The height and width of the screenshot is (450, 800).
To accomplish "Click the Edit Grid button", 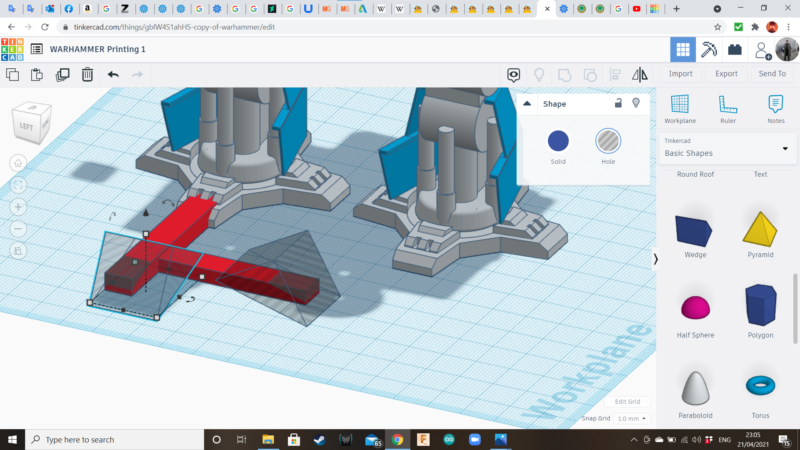I will click(x=627, y=402).
